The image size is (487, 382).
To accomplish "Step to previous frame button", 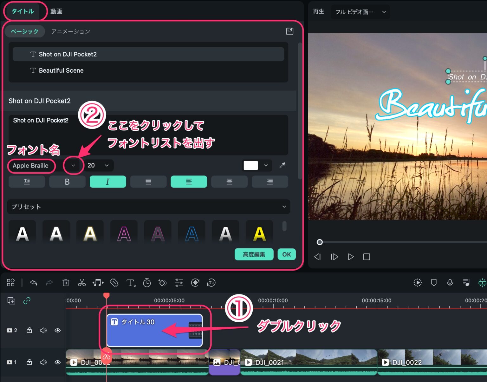I will [318, 257].
